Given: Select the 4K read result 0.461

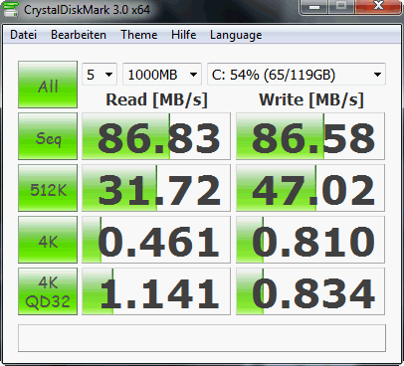Looking at the screenshot, I should click(156, 240).
